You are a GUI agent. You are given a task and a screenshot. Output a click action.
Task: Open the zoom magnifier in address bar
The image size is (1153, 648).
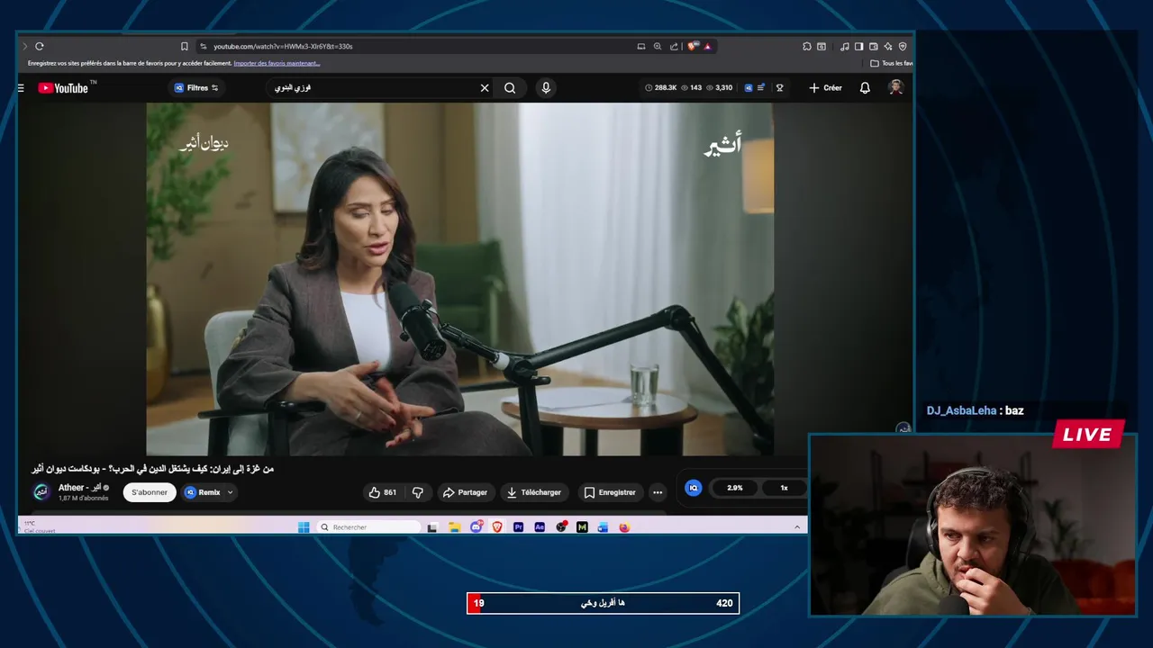click(x=658, y=46)
